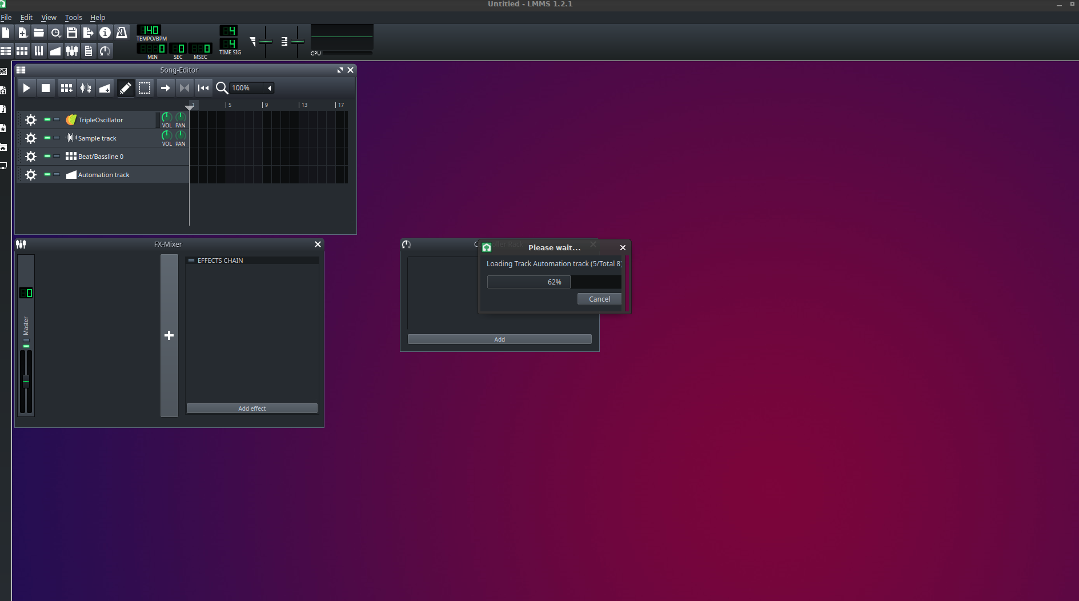Screen dimensions: 1079x601
Task: Mute the Automation track
Action: click(47, 174)
